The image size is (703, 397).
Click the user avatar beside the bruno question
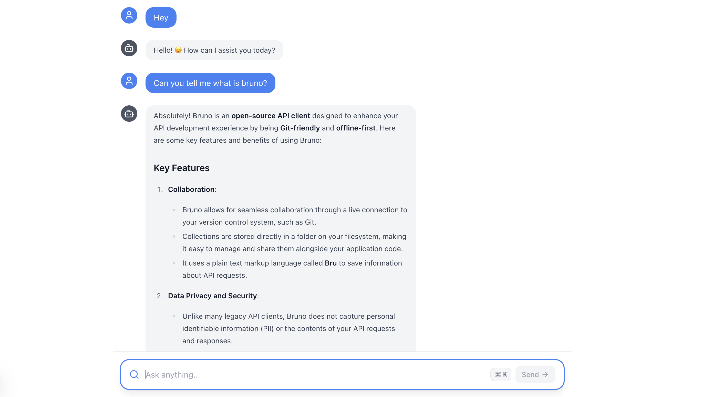tap(129, 81)
